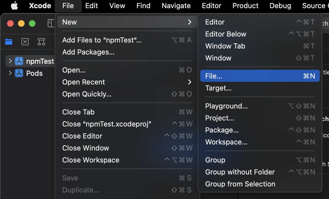Click the green zoom window button

[x=32, y=23]
